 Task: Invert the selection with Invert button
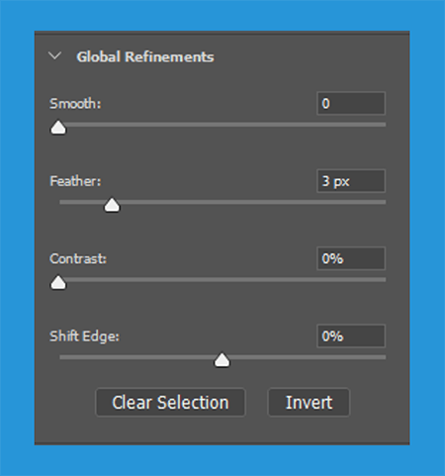(x=309, y=403)
